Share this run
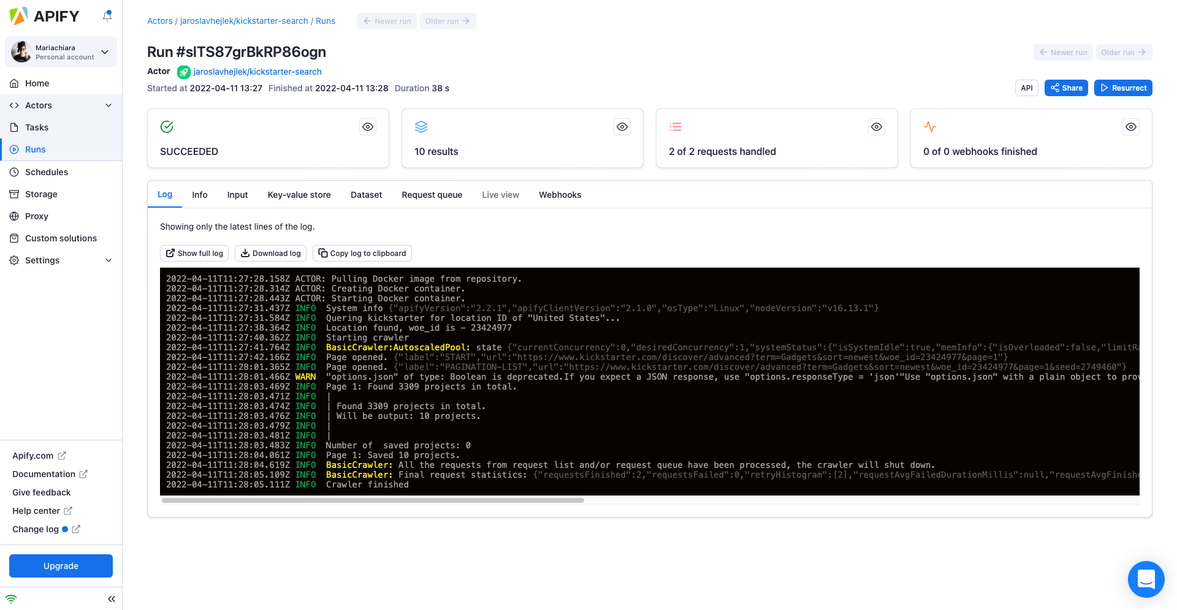This screenshot has width=1177, height=610. tap(1067, 88)
